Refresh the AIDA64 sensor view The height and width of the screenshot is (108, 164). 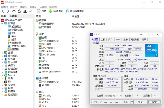click(x=19, y=11)
